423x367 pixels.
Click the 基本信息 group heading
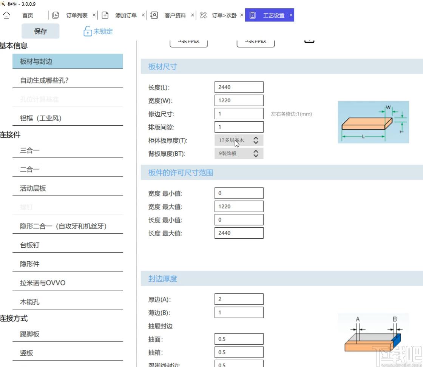tap(14, 46)
